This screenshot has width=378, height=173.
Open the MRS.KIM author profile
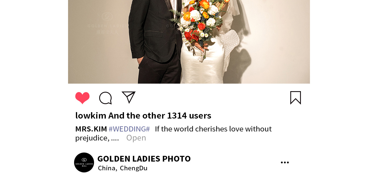(91, 129)
